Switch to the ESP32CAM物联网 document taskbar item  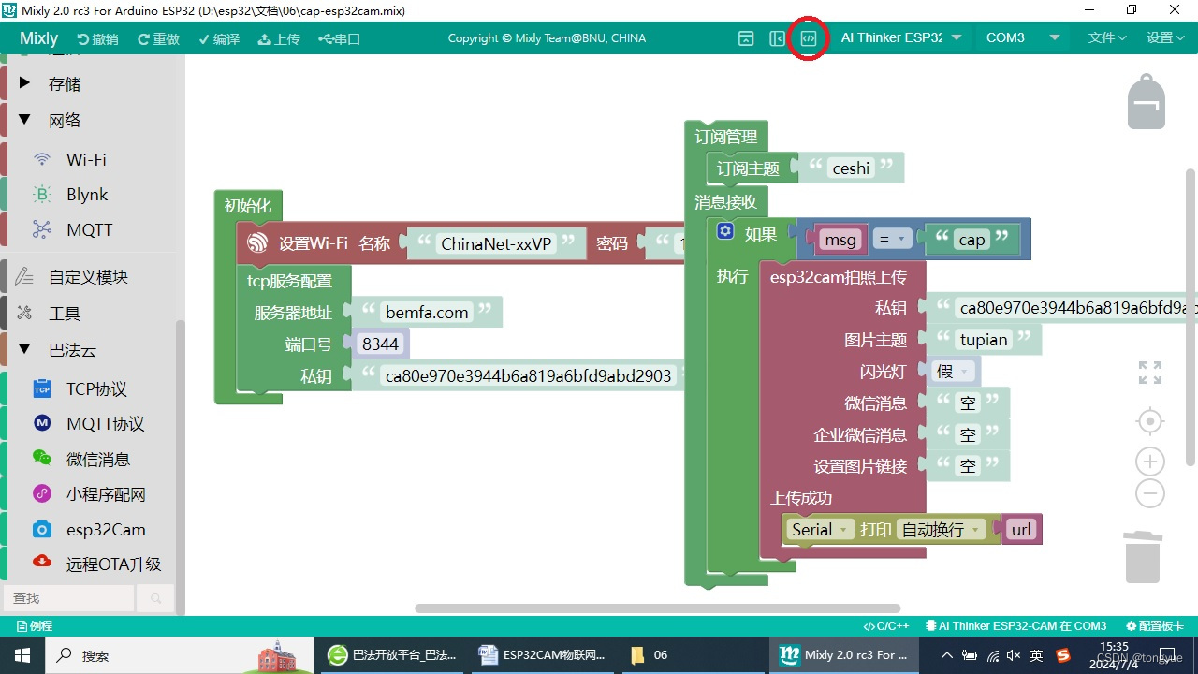[541, 655]
